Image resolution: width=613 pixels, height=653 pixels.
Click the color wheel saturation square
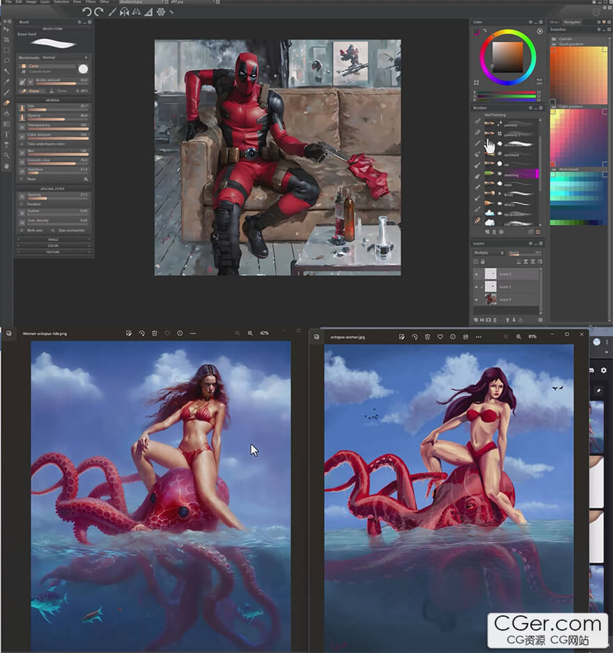coord(508,57)
